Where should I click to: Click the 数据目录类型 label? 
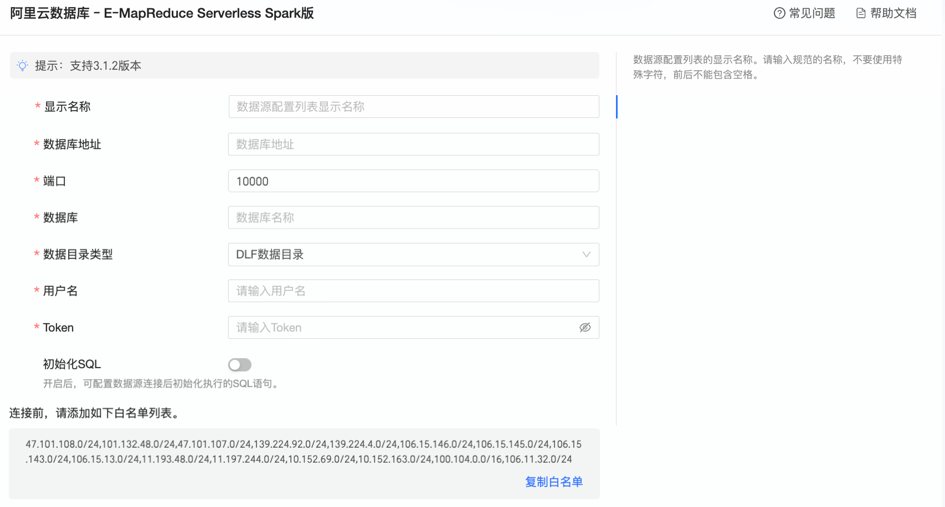coord(78,255)
